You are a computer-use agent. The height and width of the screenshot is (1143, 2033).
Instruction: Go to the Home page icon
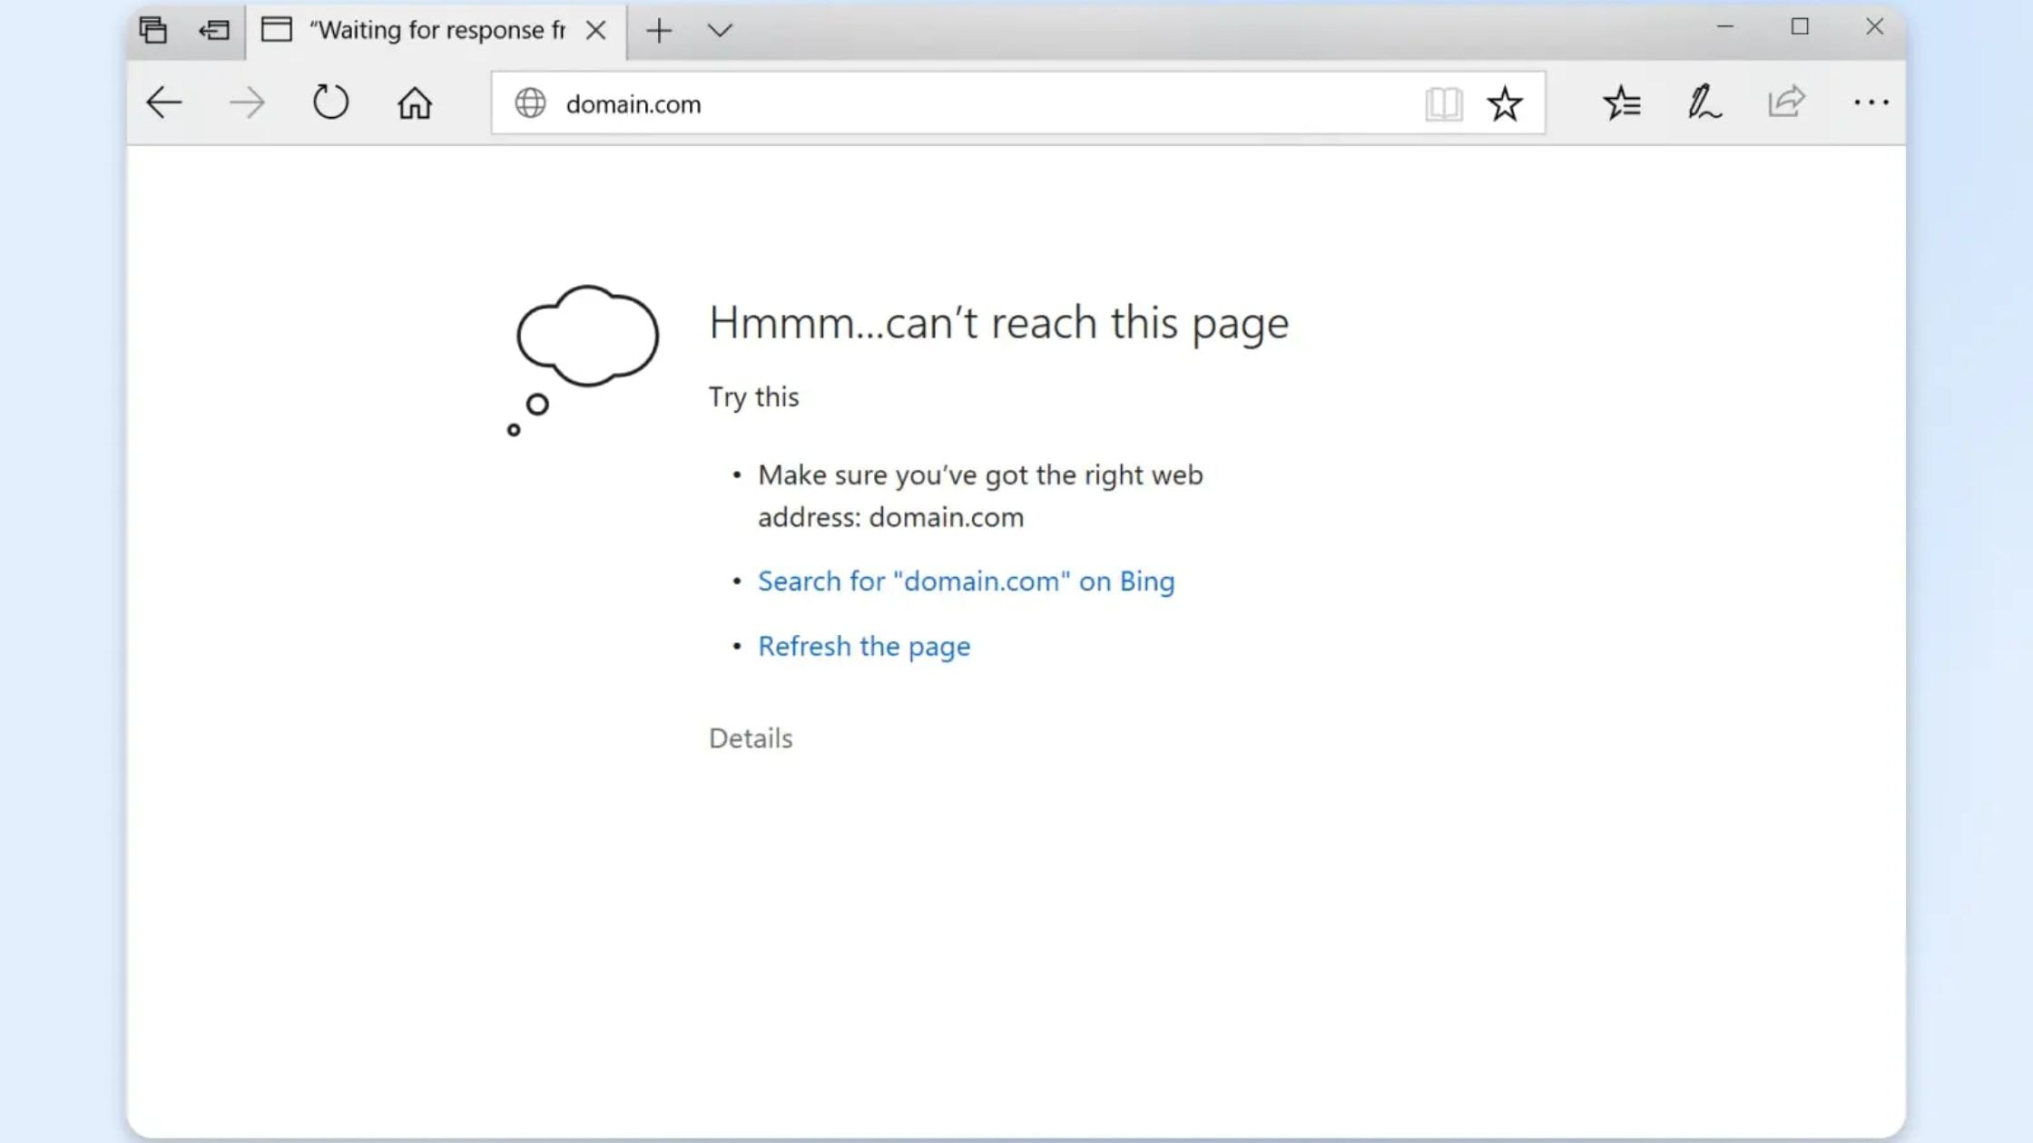[415, 103]
